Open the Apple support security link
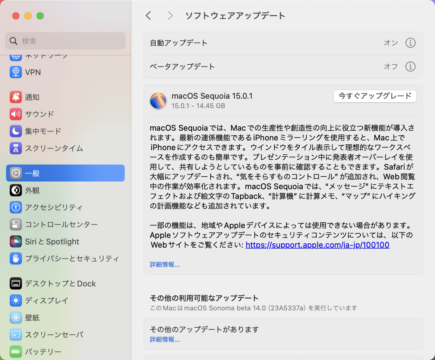This screenshot has height=360, width=435. point(317,245)
